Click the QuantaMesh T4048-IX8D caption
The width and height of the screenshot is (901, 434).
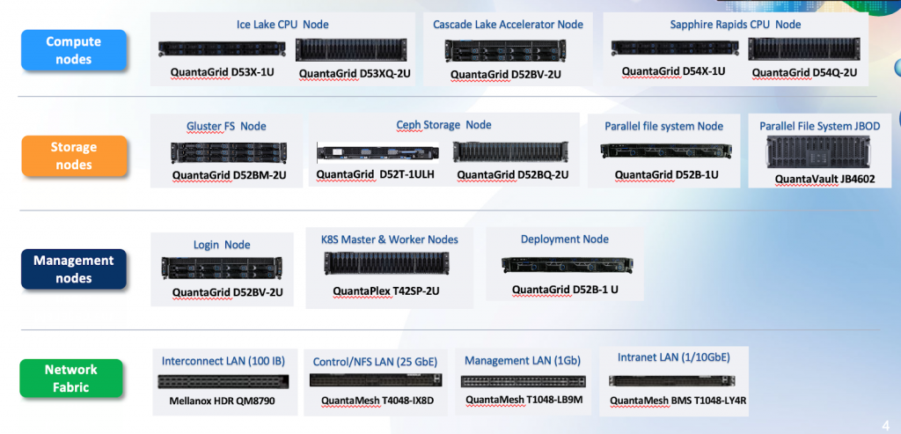(377, 400)
